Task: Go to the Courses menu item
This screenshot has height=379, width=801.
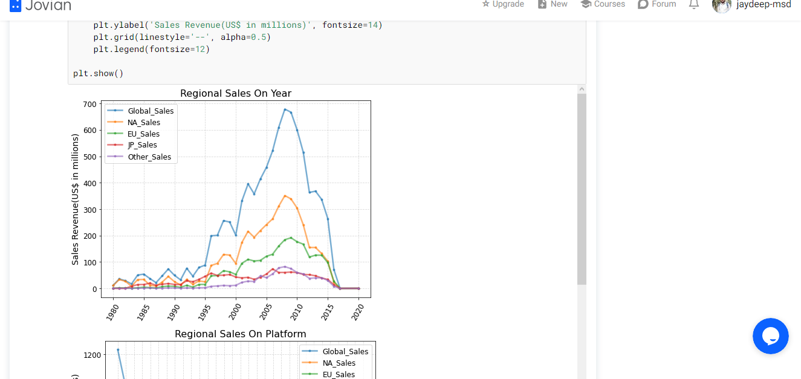Action: coord(609,4)
